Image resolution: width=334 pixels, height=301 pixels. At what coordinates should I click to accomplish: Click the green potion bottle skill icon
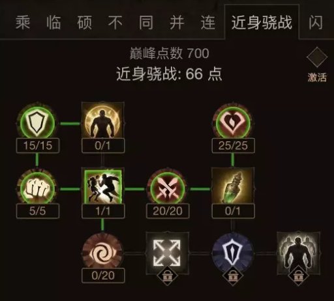233,188
